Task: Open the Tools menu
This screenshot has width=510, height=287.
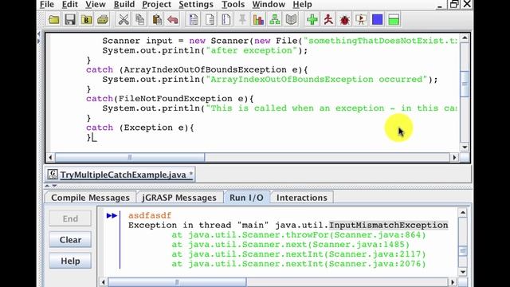Action: point(233,5)
